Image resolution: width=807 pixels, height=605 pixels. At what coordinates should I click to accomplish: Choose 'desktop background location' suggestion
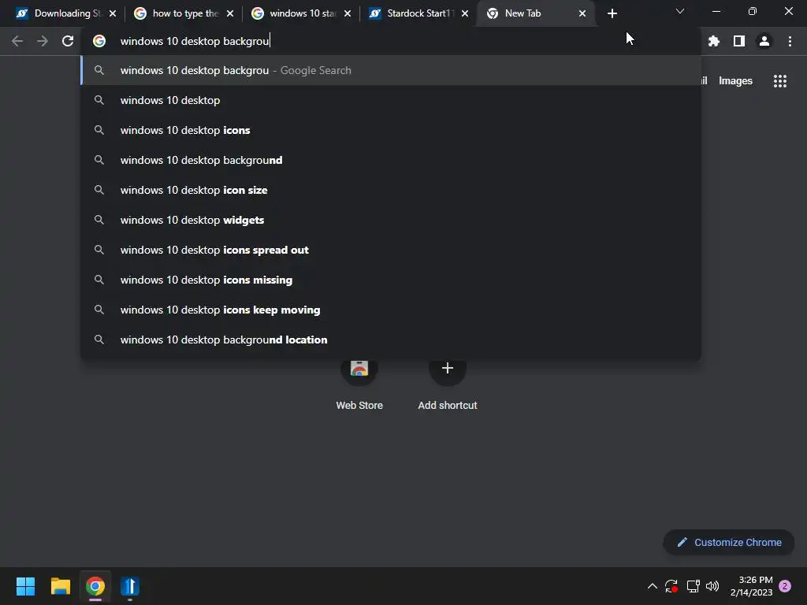[391, 340]
